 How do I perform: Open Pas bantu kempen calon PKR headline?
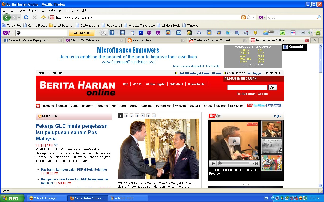tap(74, 170)
